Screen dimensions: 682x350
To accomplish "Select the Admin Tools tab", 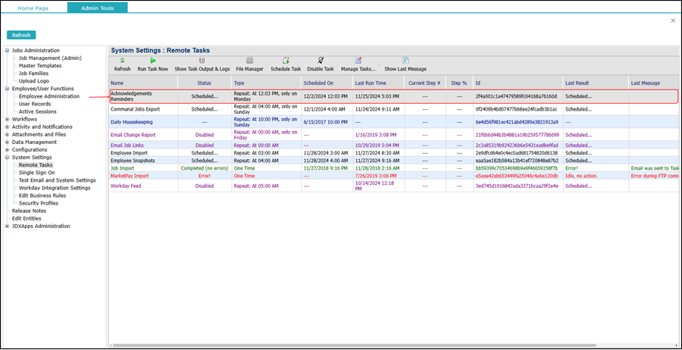I will click(97, 8).
